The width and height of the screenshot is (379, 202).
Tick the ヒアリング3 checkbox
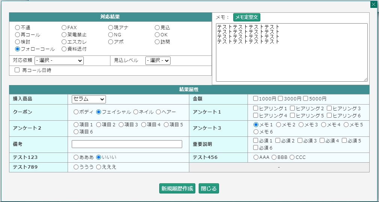(x=329, y=108)
